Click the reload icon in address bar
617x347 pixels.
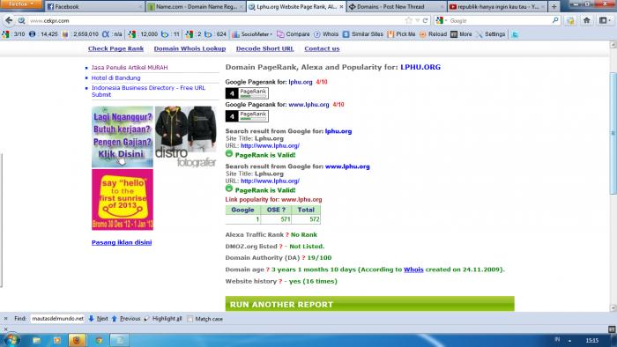(x=425, y=20)
